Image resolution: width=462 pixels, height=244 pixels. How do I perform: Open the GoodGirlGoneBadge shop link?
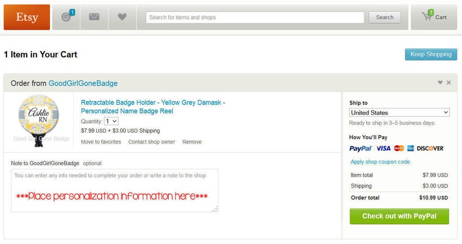point(83,83)
